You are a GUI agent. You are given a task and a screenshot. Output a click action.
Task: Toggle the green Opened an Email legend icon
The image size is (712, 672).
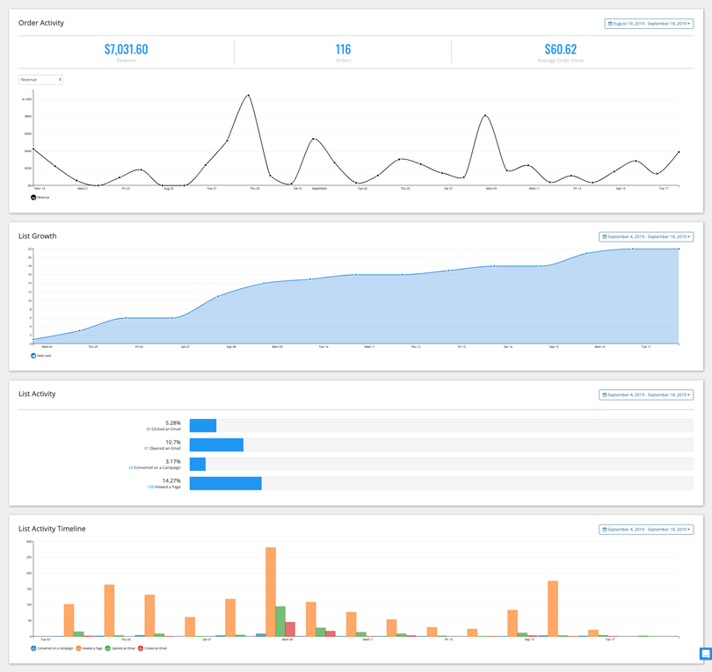107,648
